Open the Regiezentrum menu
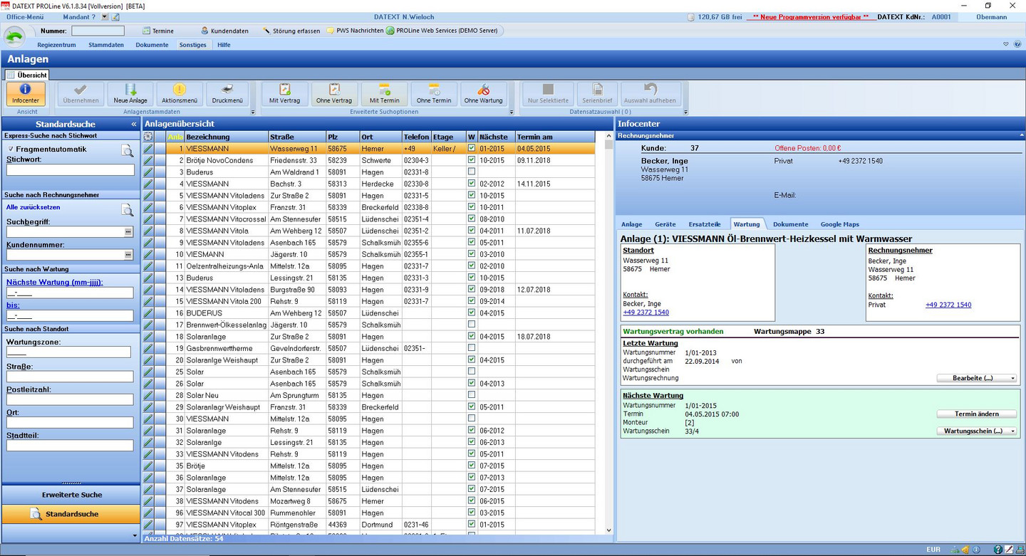 [56, 45]
